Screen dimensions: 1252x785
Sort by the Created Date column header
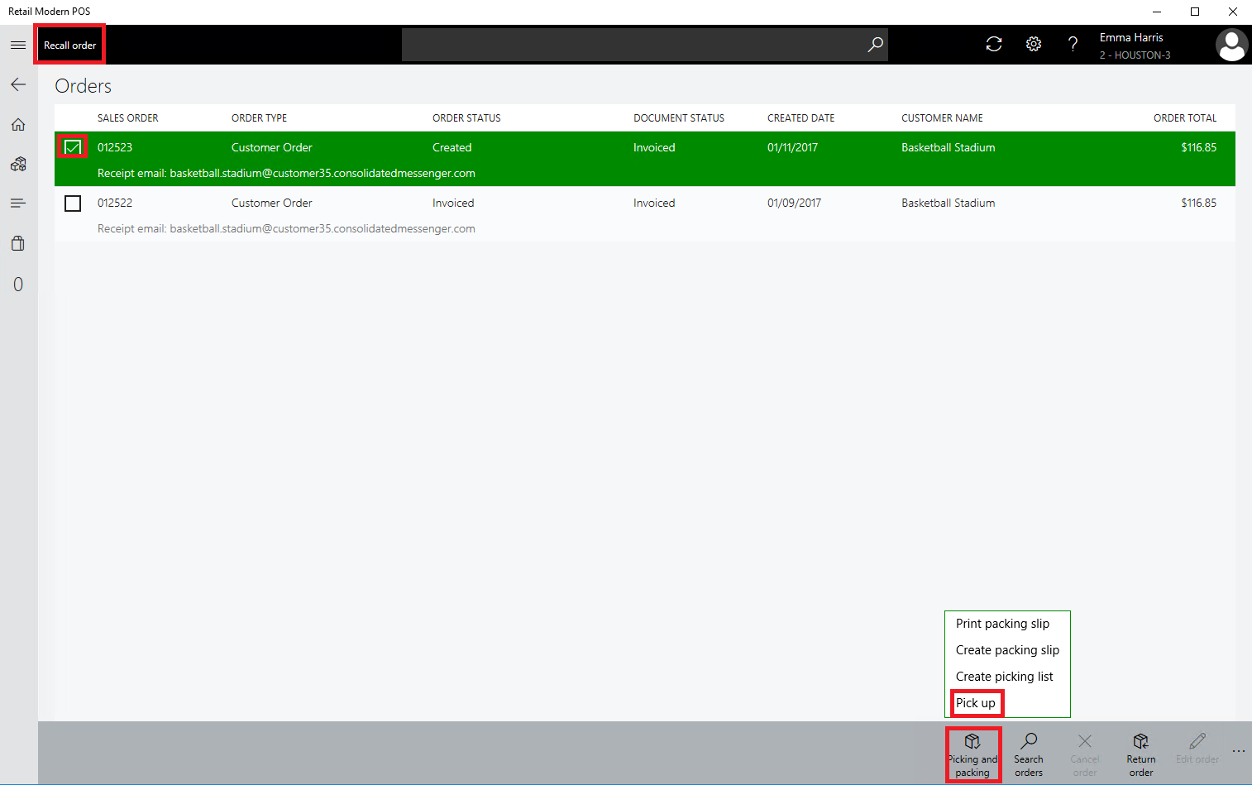[800, 118]
